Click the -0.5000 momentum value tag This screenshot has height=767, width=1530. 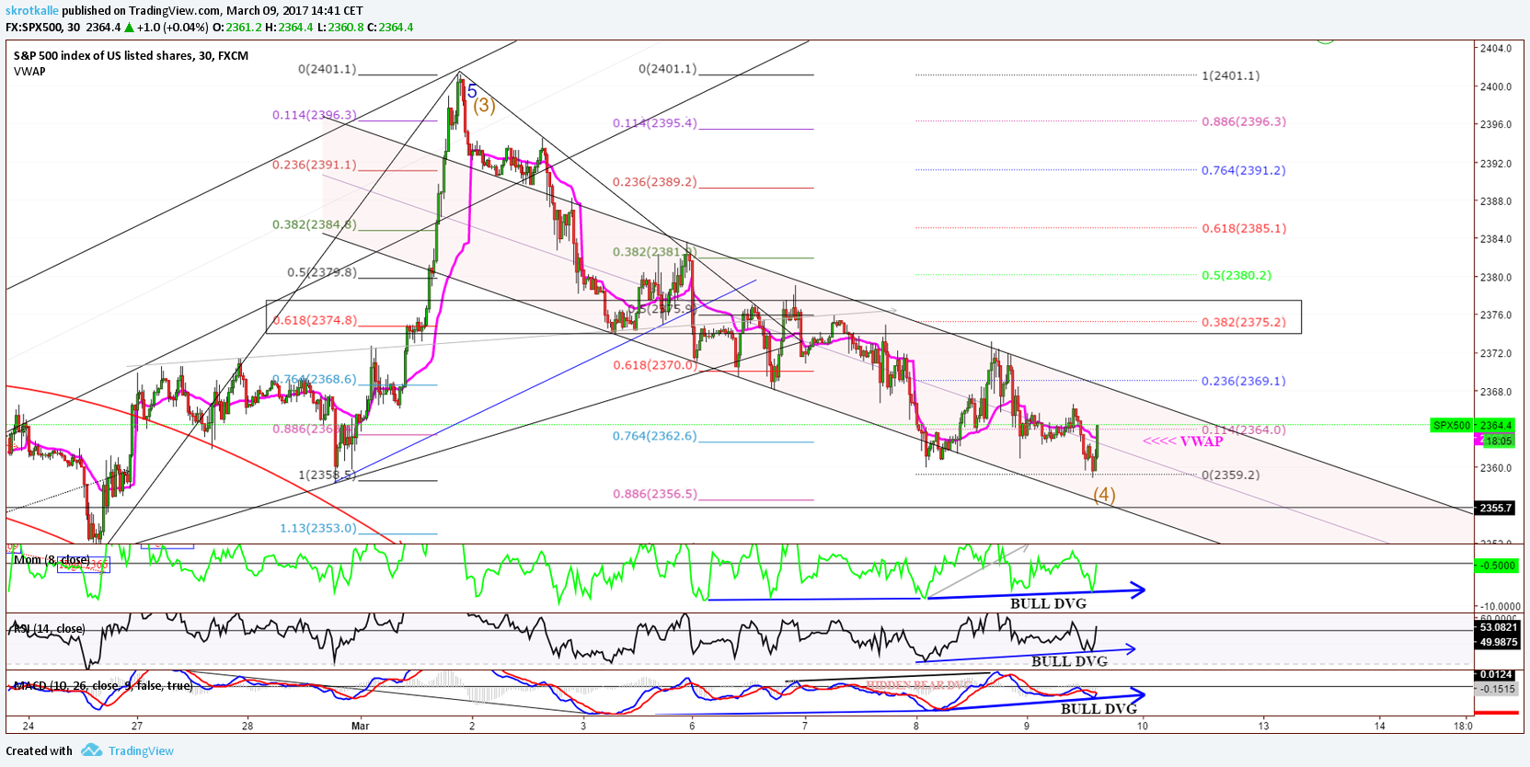tap(1496, 566)
